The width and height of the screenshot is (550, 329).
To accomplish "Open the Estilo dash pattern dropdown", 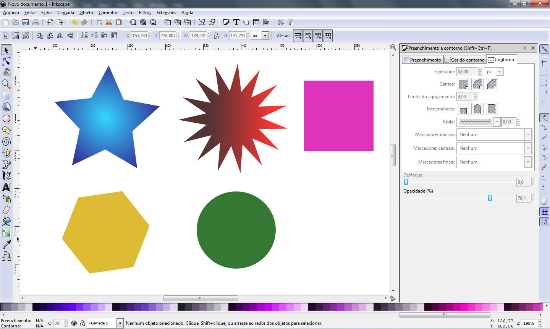I will pyautogui.click(x=497, y=122).
